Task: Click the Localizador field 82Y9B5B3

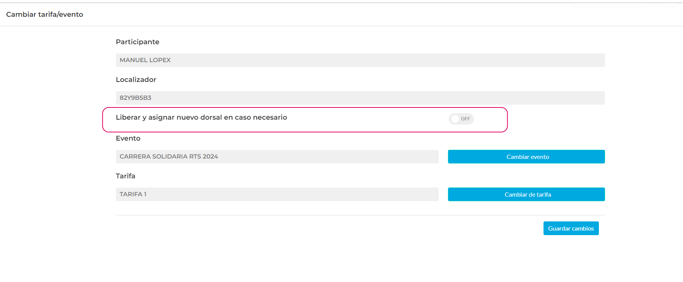Action: (360, 98)
